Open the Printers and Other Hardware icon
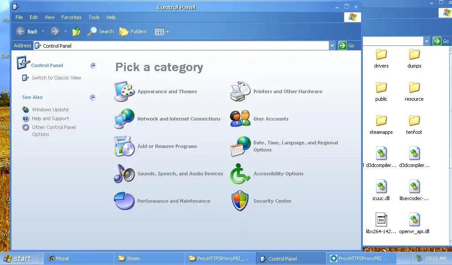 pos(241,91)
